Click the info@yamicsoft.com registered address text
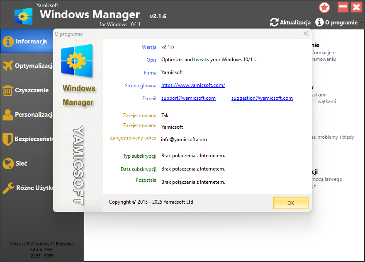 tap(184, 139)
